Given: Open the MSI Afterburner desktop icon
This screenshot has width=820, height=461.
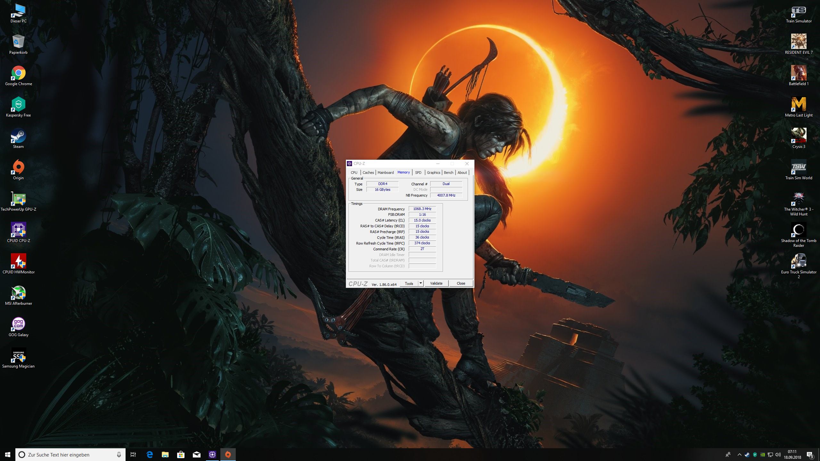Looking at the screenshot, I should click(18, 293).
